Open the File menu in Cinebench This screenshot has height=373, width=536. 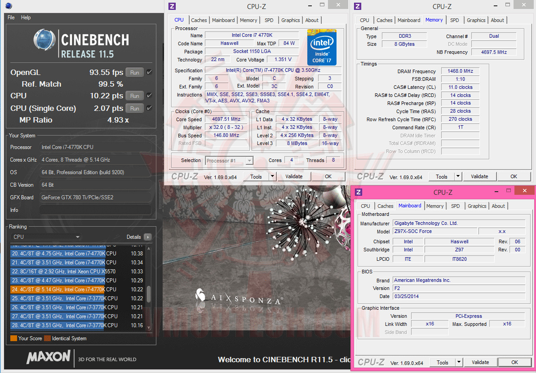[11, 18]
